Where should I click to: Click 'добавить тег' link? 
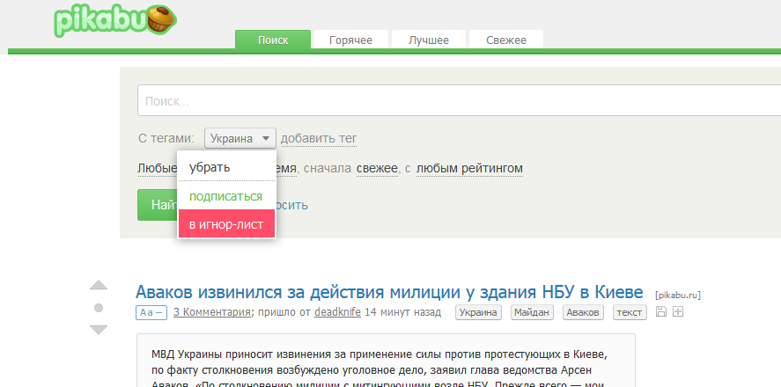click(x=319, y=139)
